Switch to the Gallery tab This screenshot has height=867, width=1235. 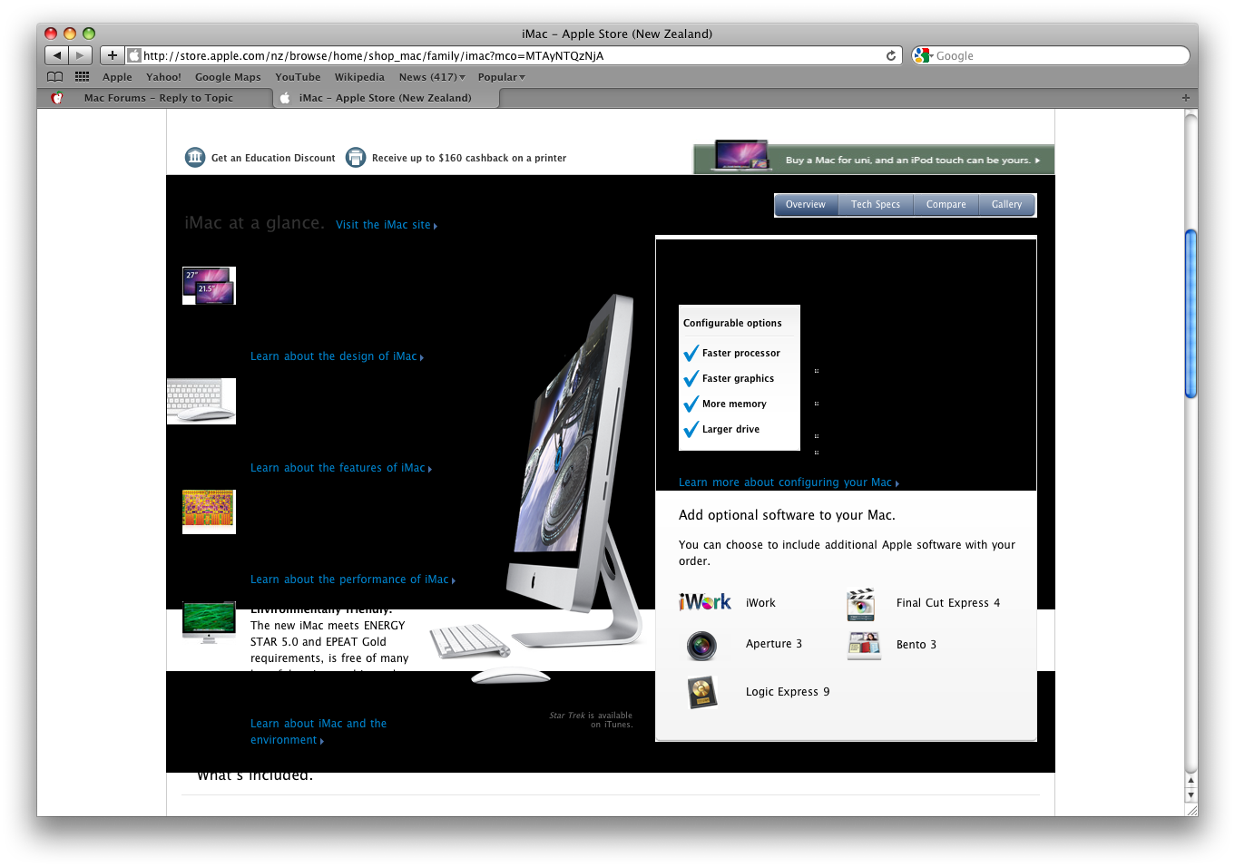pyautogui.click(x=1006, y=205)
